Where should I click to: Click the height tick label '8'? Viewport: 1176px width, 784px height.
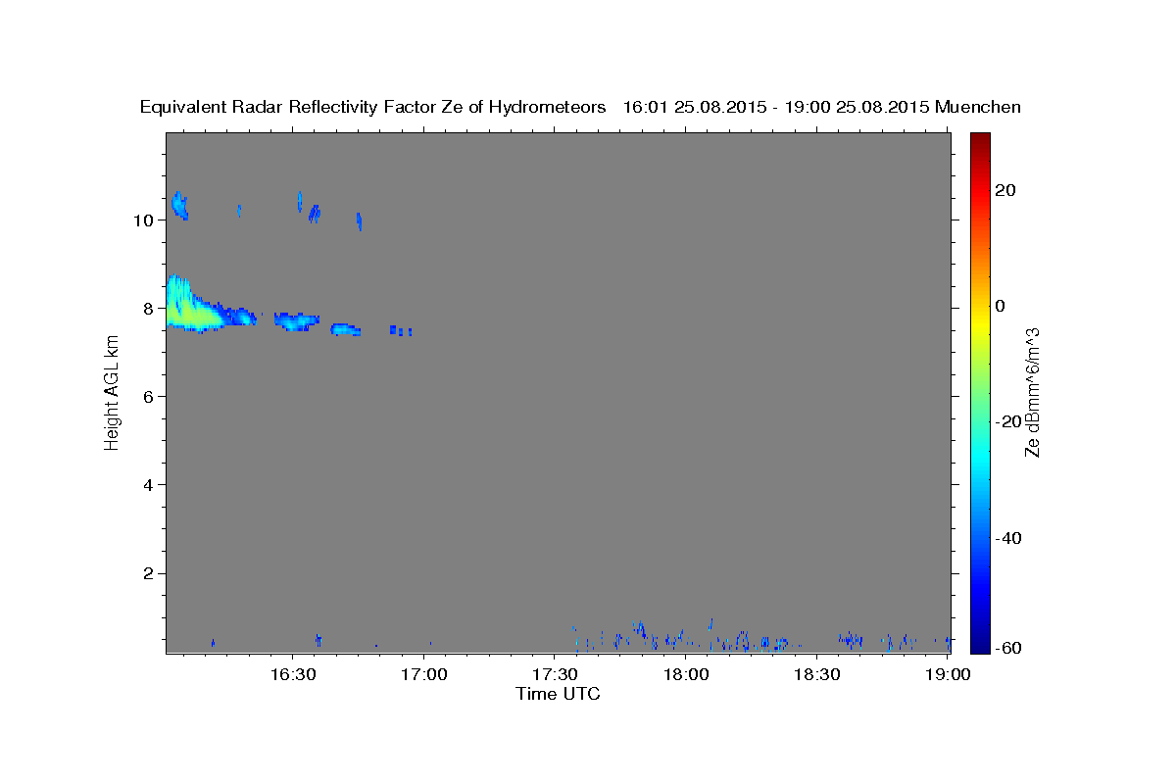coord(147,308)
